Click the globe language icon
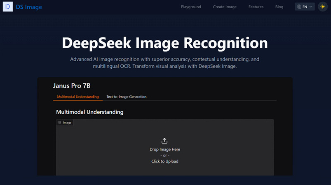331x185 pixels. click(x=299, y=7)
